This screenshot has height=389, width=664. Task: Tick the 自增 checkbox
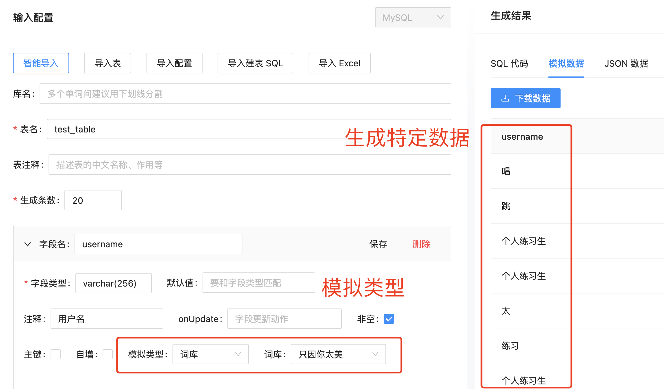[x=107, y=354]
